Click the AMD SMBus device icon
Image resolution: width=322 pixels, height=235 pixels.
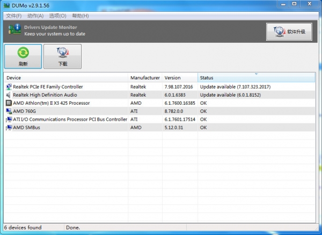pos(9,128)
